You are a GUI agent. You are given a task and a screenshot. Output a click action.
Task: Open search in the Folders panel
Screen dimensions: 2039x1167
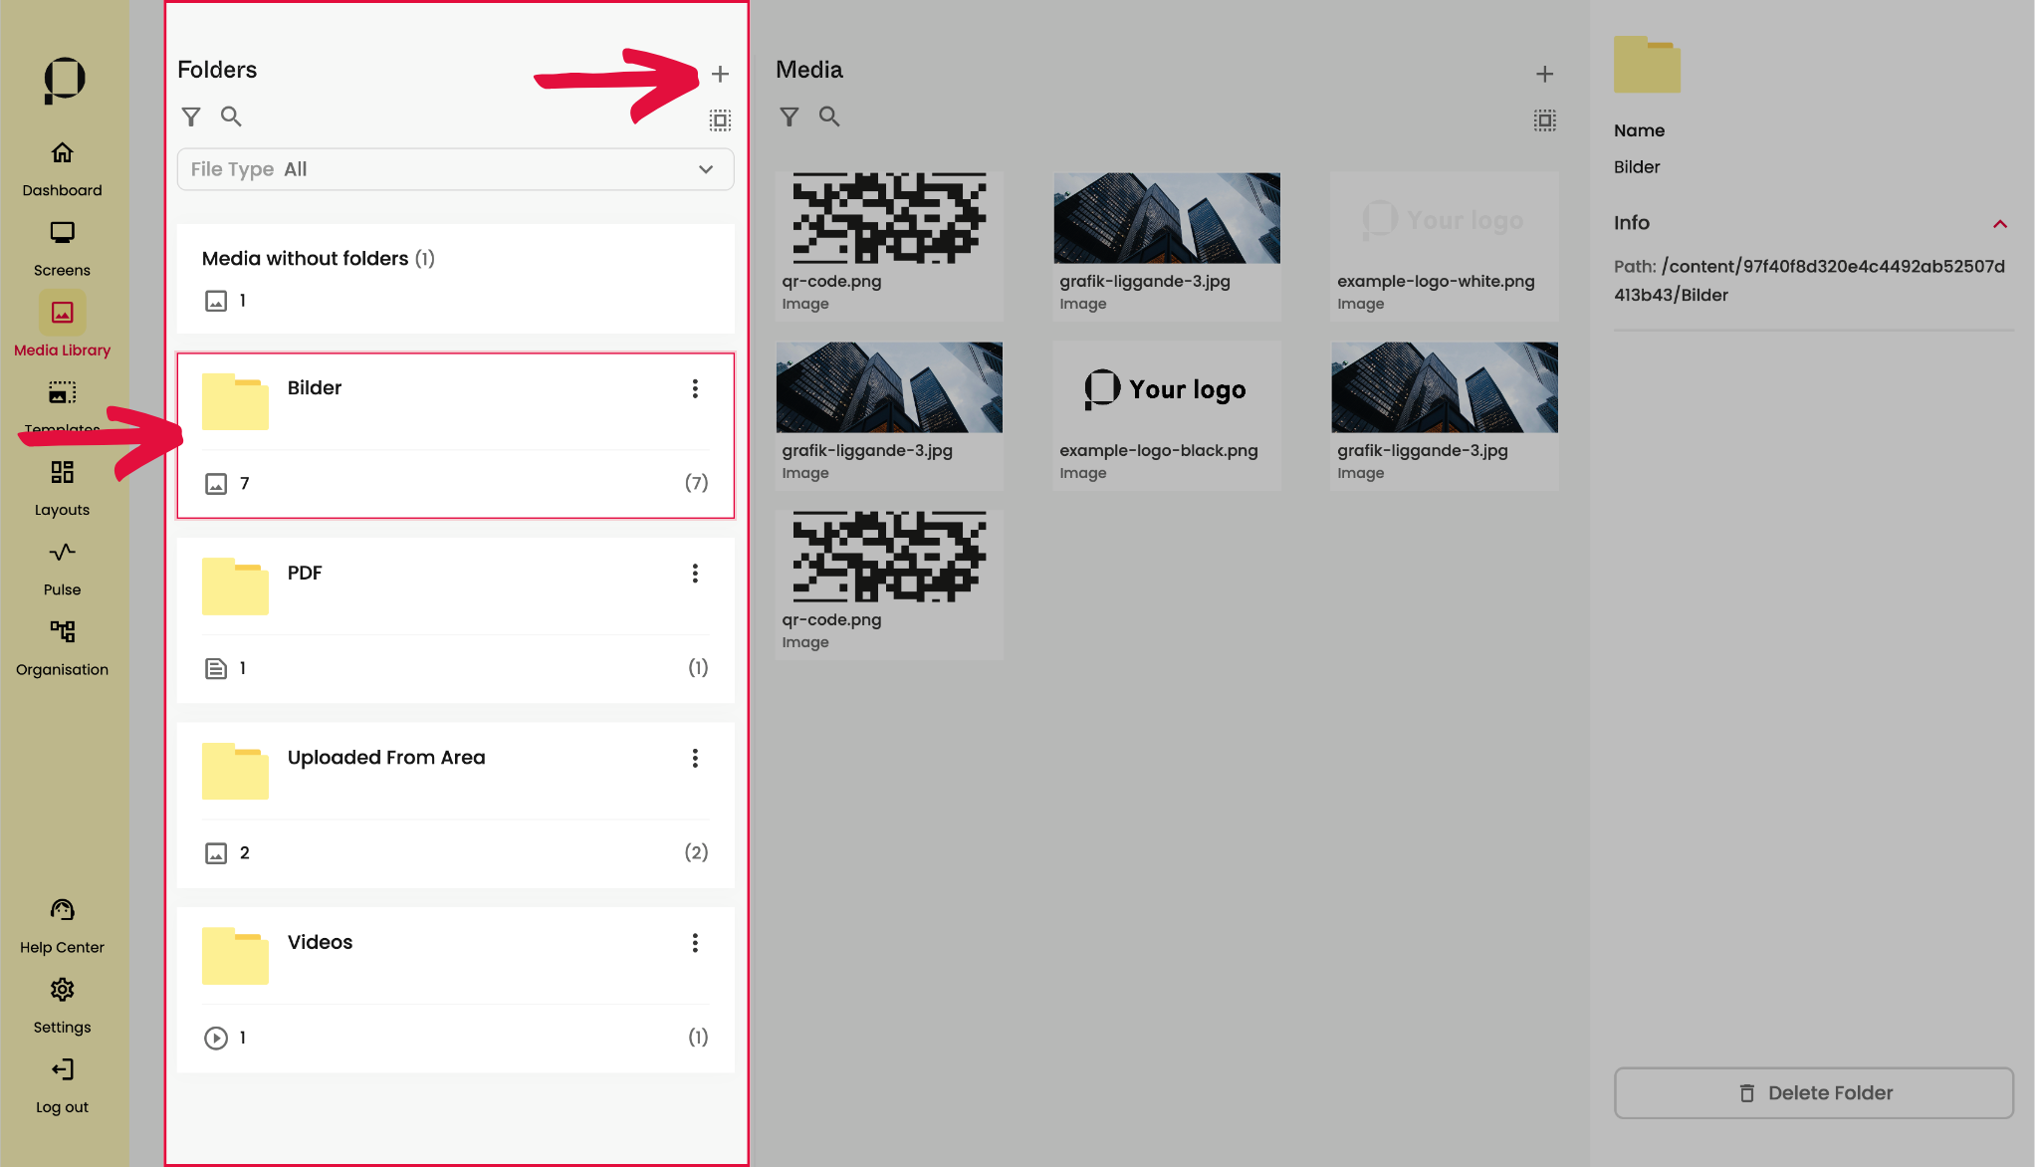coord(231,117)
